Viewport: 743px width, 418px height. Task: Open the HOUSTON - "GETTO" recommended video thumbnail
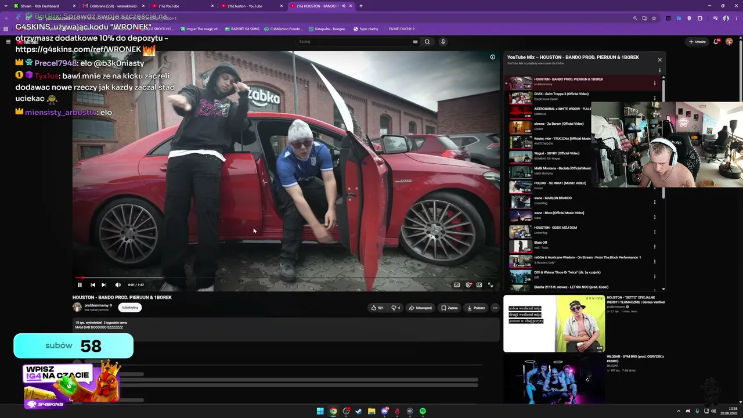point(554,324)
